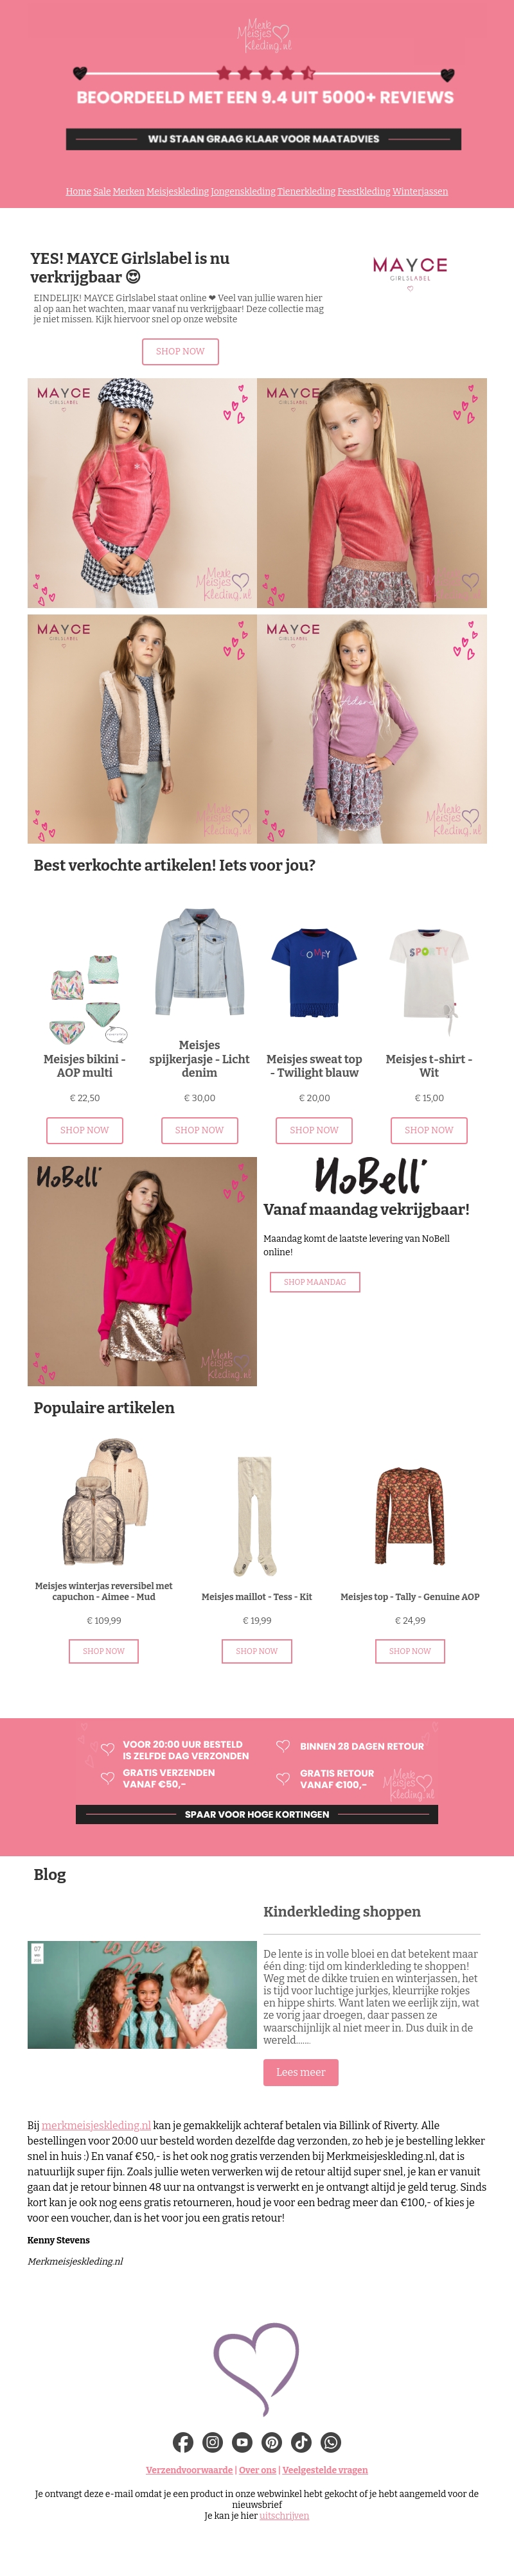Click SHOP NOW for Meisjes bikini AOP multi

(85, 1130)
